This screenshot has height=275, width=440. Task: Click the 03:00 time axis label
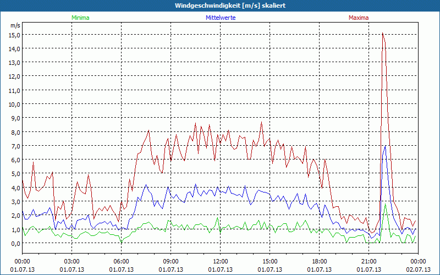(x=72, y=262)
